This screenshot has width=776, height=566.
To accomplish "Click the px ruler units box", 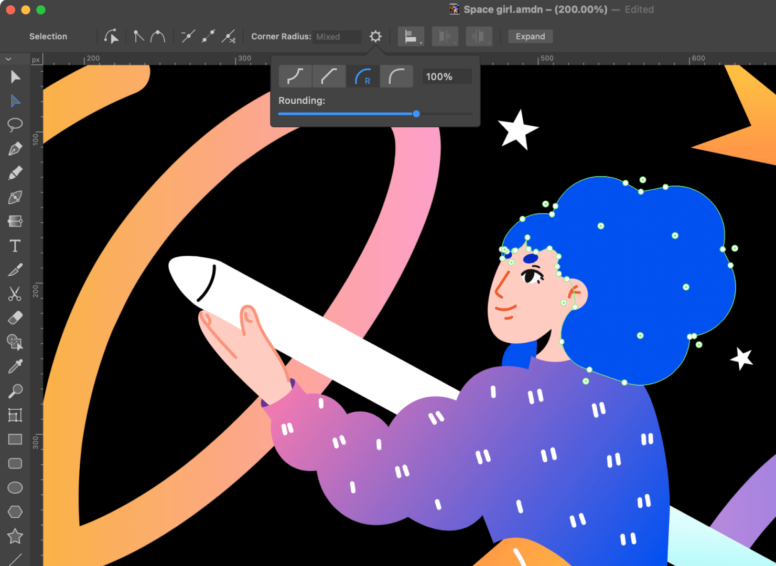I will click(x=36, y=60).
